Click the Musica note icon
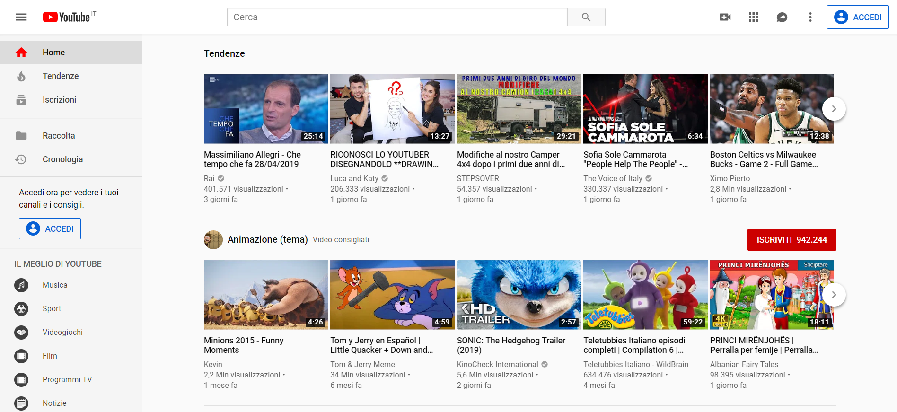897x412 pixels. [21, 285]
